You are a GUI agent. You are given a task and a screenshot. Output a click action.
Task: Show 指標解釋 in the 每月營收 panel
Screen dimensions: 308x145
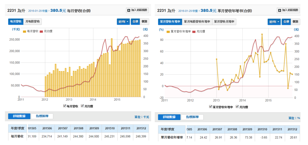42,116
